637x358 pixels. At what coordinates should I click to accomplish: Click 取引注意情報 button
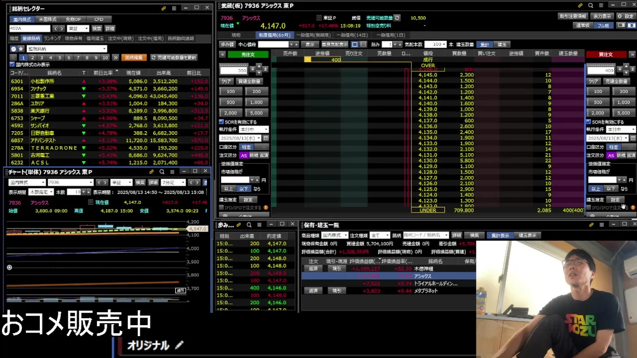pos(573,16)
